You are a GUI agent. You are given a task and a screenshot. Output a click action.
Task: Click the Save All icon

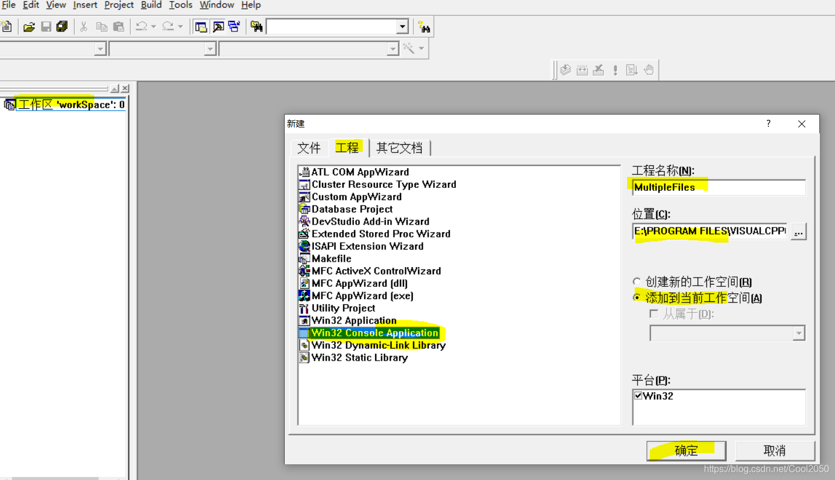pos(62,27)
